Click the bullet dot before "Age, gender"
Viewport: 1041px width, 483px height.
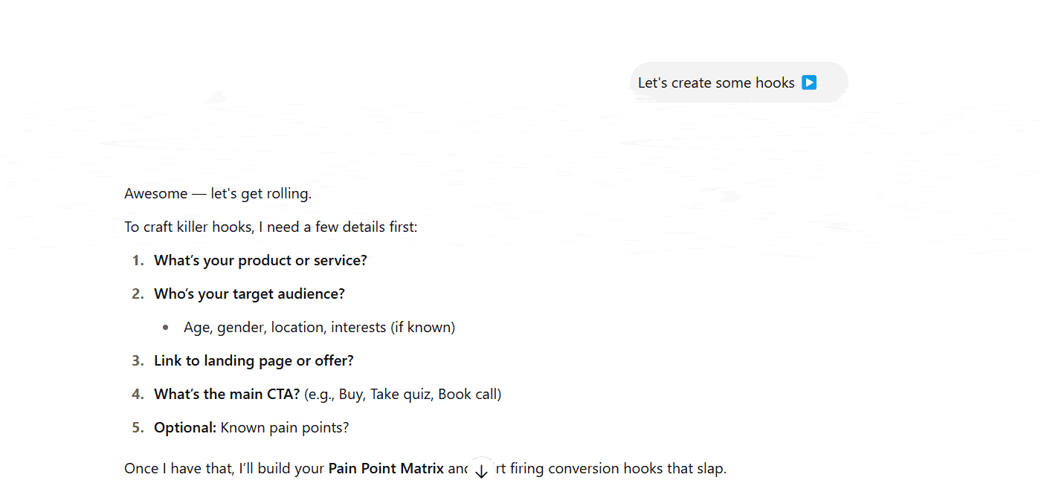click(x=166, y=327)
